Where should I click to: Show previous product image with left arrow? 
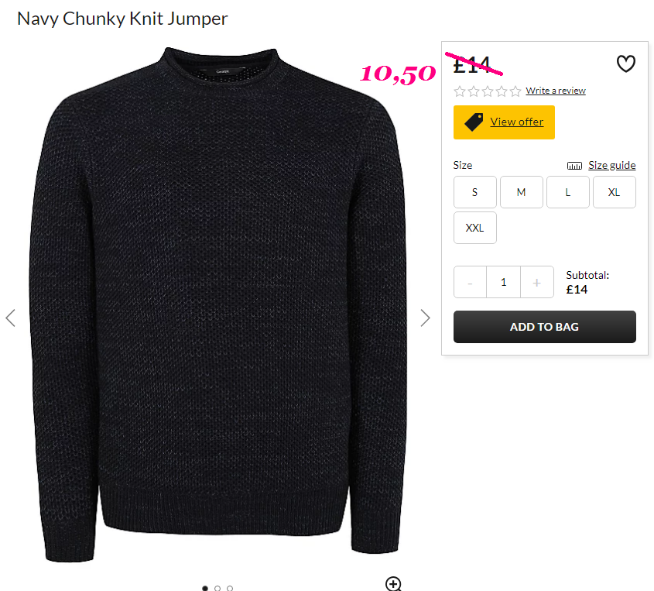coord(10,318)
